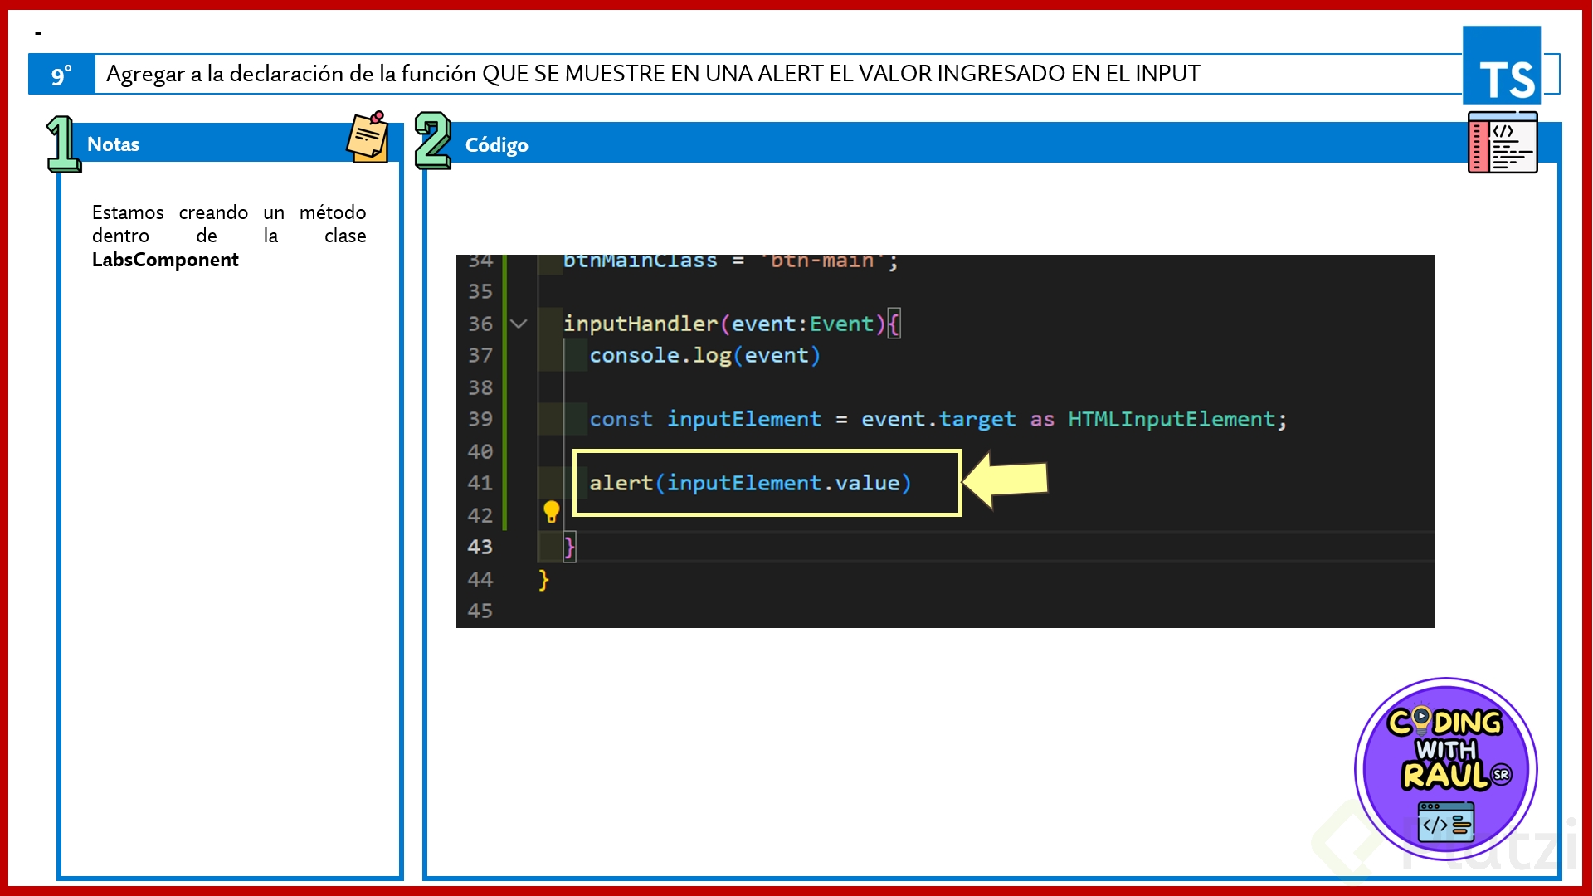Click the yellow arrow pointing at the alert line

(1006, 480)
